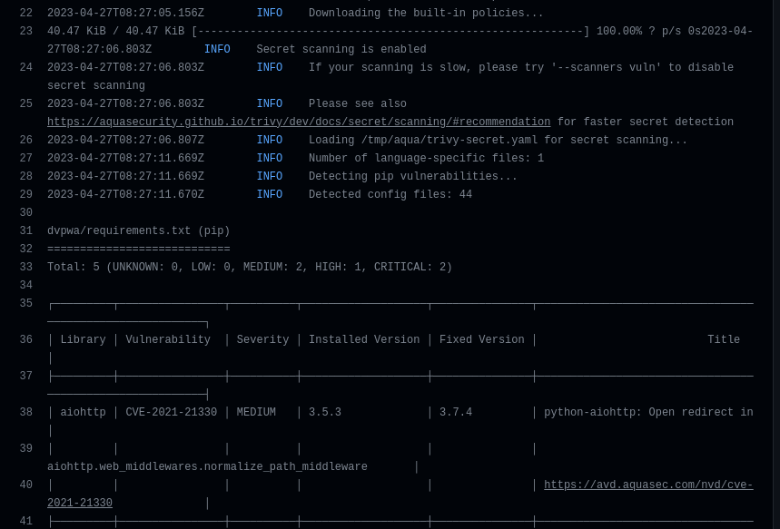780x529 pixels.
Task: Click the 'Vulnerability' table header
Action: 168,339
